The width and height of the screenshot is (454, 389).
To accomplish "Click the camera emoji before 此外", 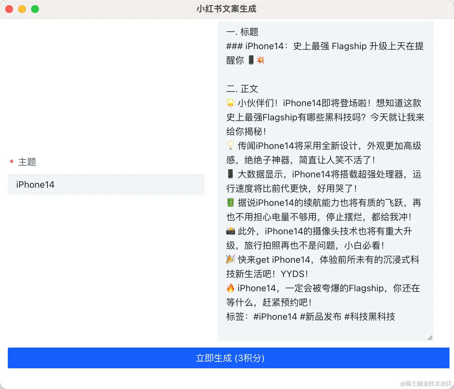I will [231, 231].
